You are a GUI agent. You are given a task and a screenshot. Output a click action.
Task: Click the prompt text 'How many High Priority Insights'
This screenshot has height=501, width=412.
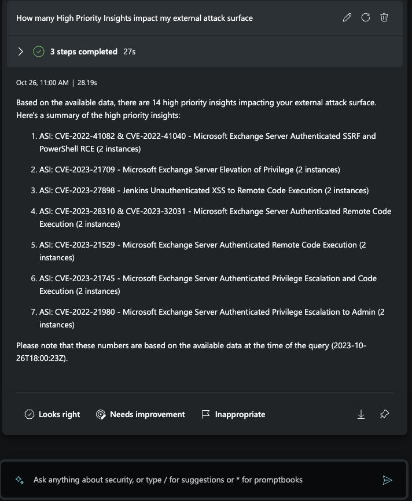[135, 18]
